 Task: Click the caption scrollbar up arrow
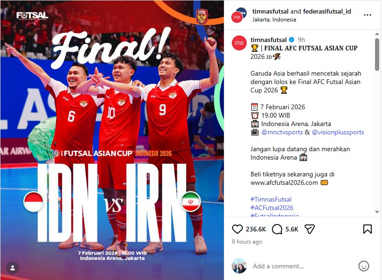[377, 34]
